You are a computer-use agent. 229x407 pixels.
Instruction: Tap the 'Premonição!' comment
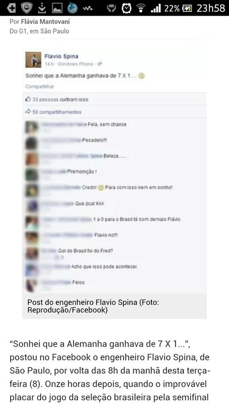[82, 172]
